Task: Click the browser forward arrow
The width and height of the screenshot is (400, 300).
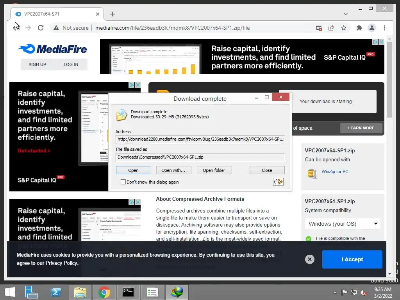Action: [28, 28]
